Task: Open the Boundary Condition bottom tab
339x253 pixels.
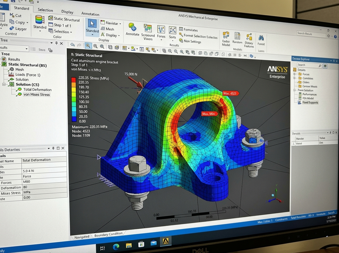Action: pos(108,234)
